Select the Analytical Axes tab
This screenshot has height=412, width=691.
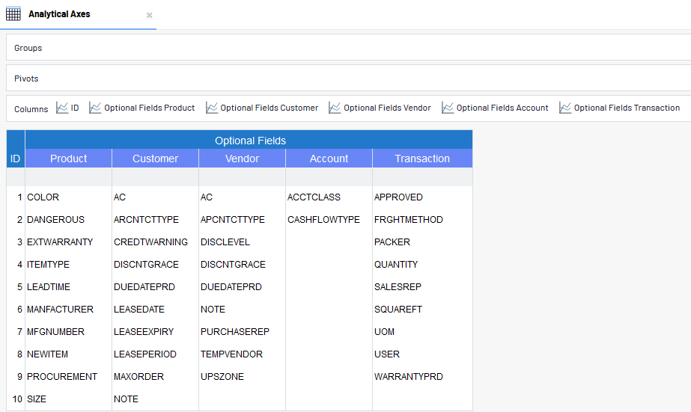click(59, 14)
